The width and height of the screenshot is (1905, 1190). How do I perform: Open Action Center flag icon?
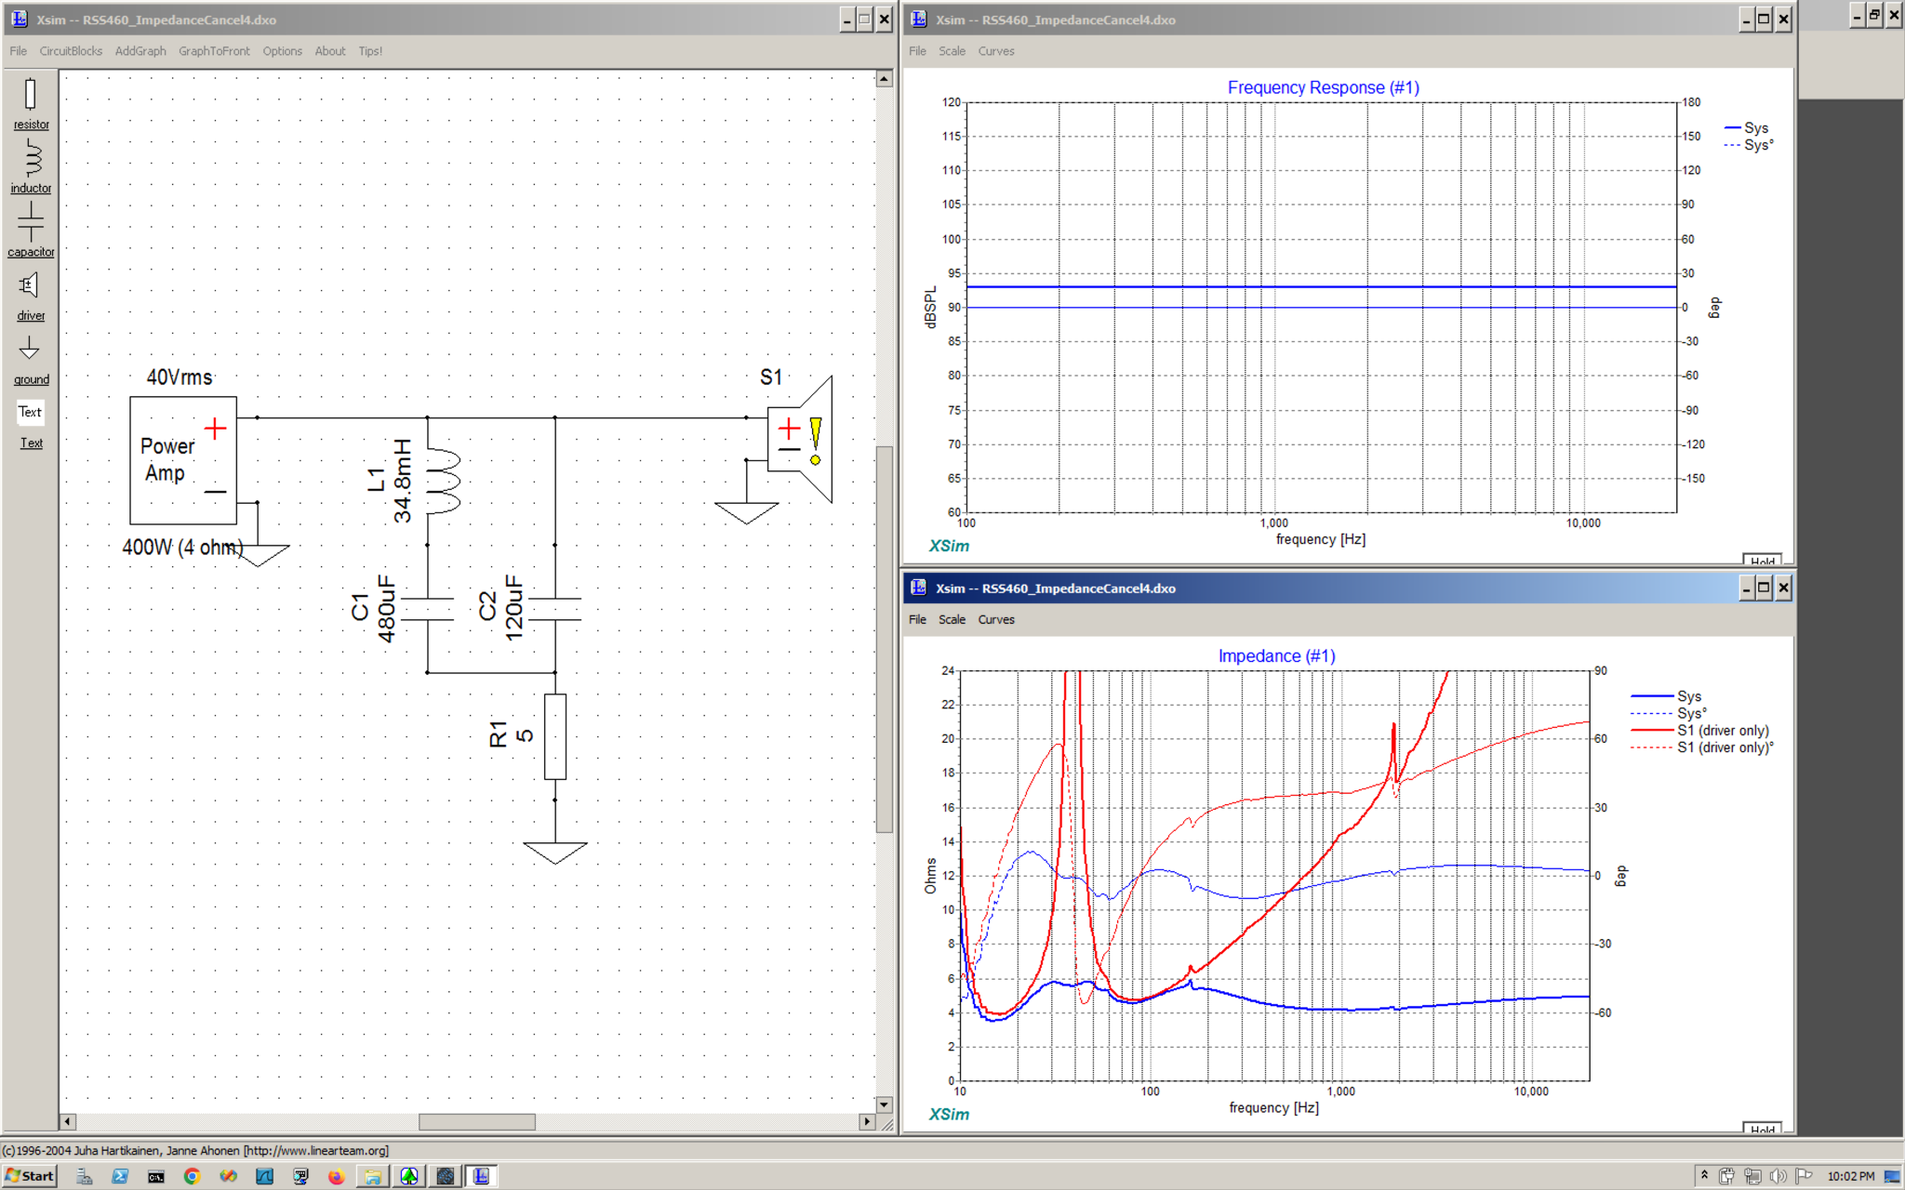click(x=1804, y=1176)
